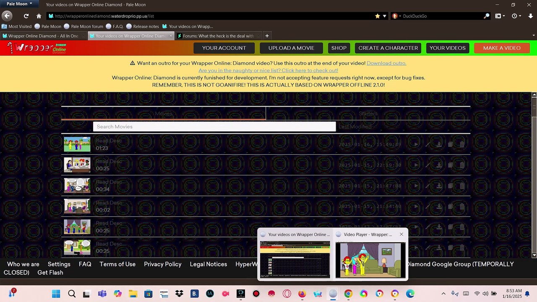This screenshot has height=302, width=537.
Task: Launch Google Chrome from the taskbar
Action: [x=348, y=294]
